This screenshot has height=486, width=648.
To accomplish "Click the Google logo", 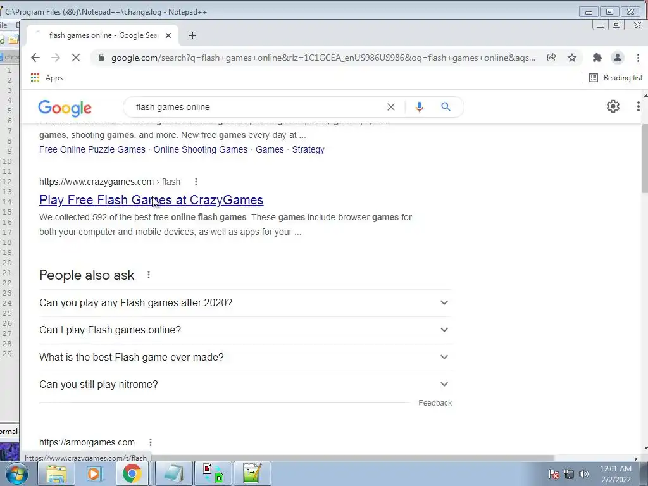I will 65,108.
